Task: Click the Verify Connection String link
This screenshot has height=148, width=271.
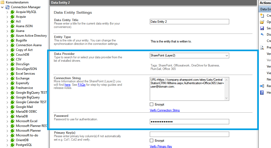Action: (165, 110)
